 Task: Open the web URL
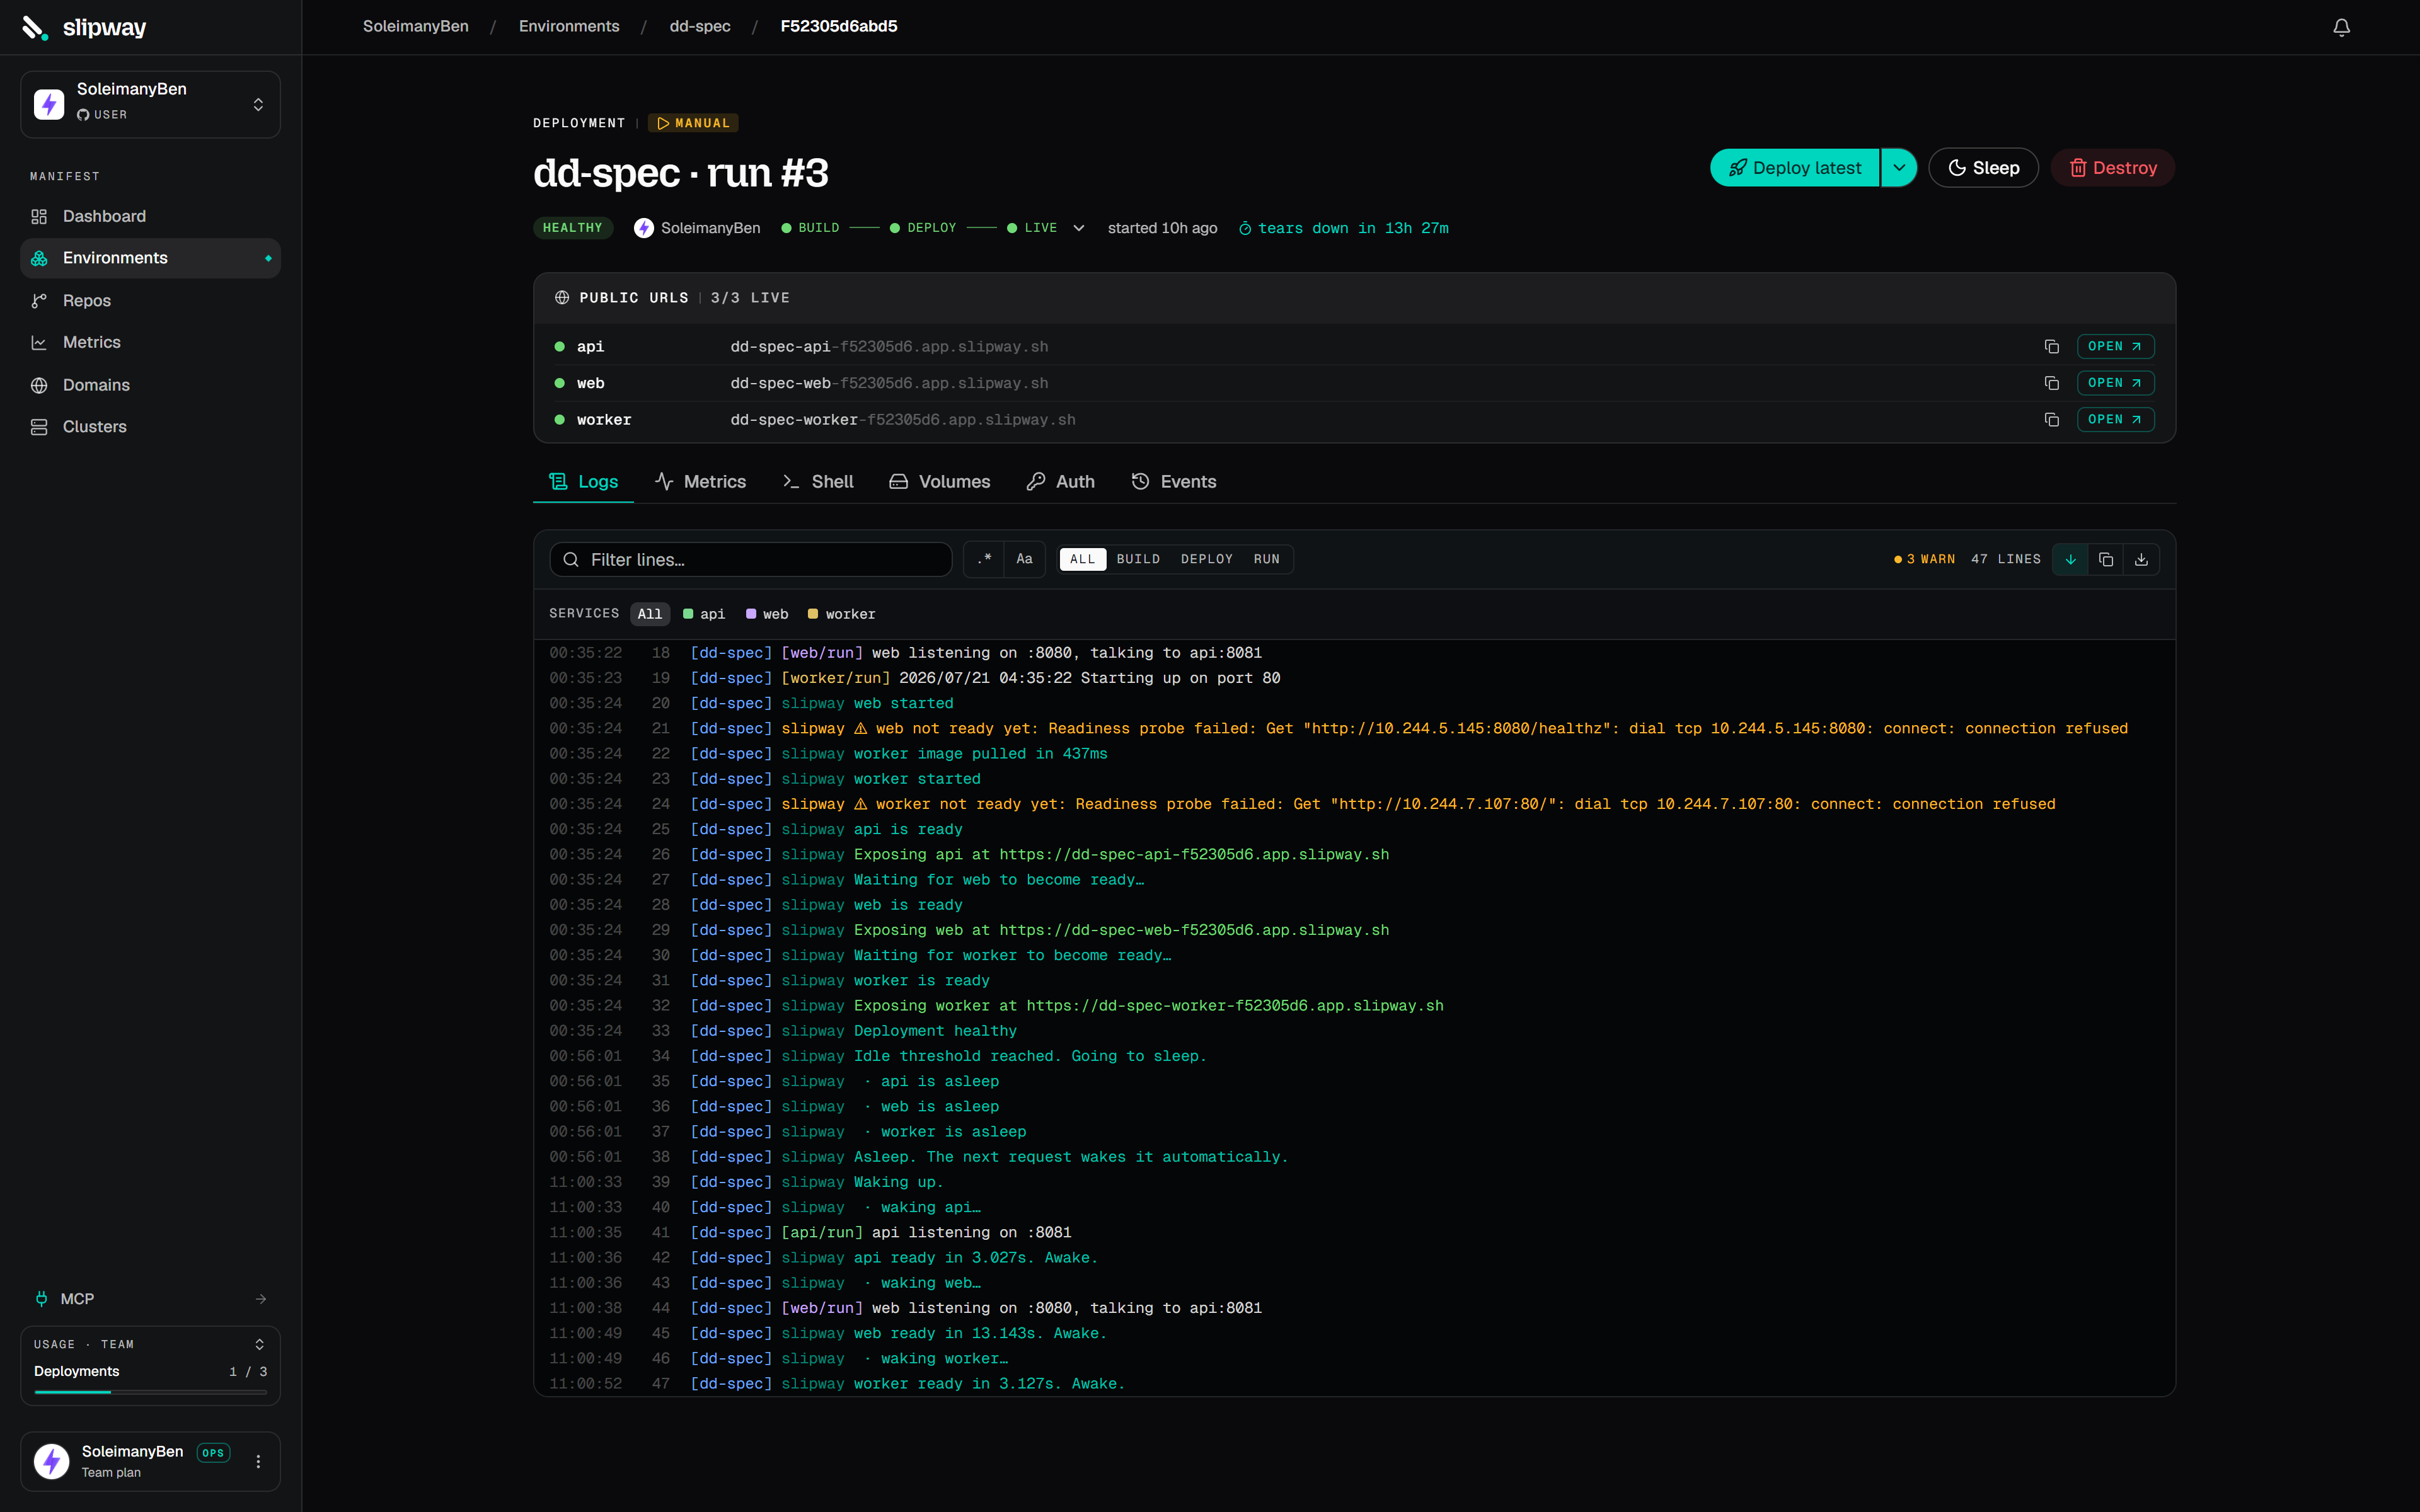tap(2115, 383)
